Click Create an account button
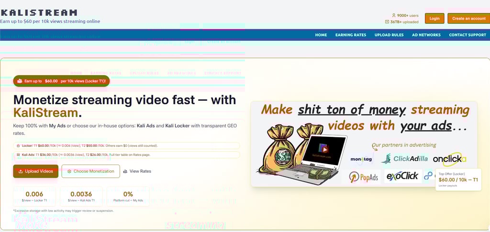This screenshot has height=232, width=490. [469, 19]
